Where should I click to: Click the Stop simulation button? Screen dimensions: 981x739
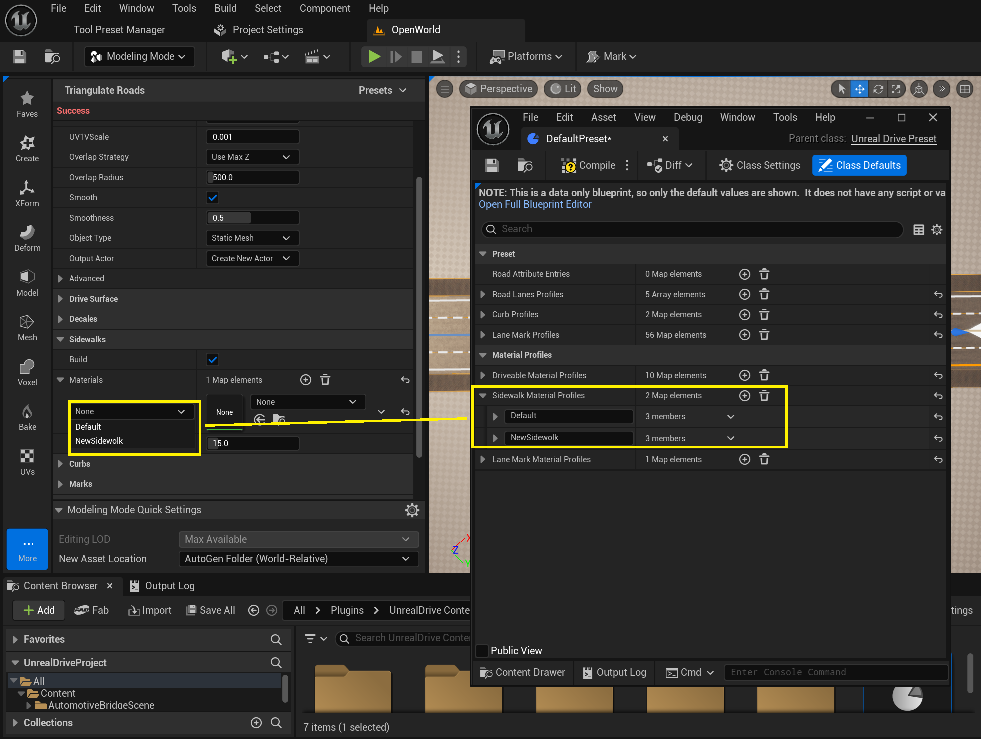pyautogui.click(x=416, y=56)
